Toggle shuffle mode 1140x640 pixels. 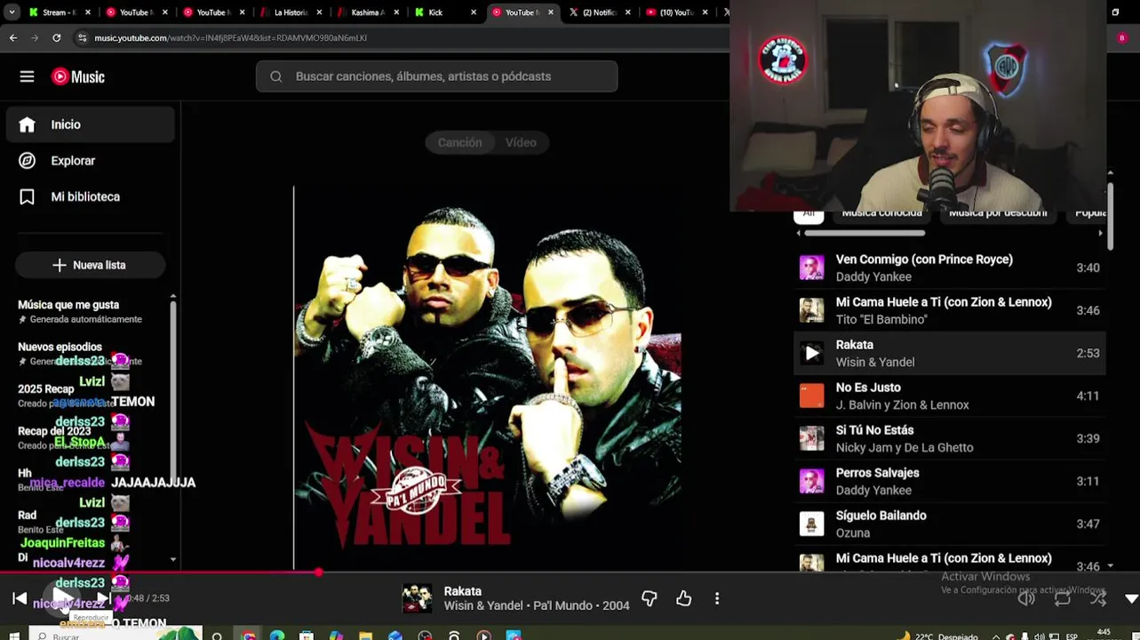tap(1098, 599)
